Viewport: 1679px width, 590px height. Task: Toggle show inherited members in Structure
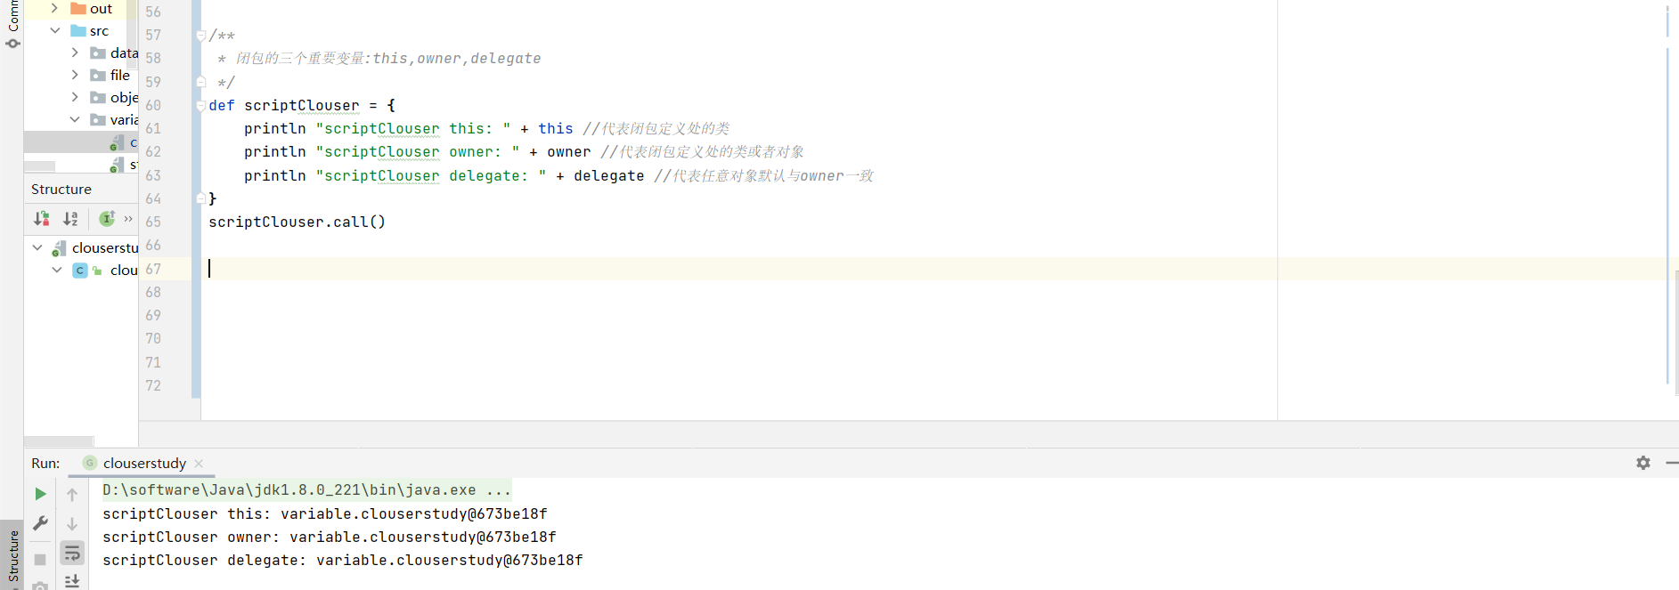107,219
